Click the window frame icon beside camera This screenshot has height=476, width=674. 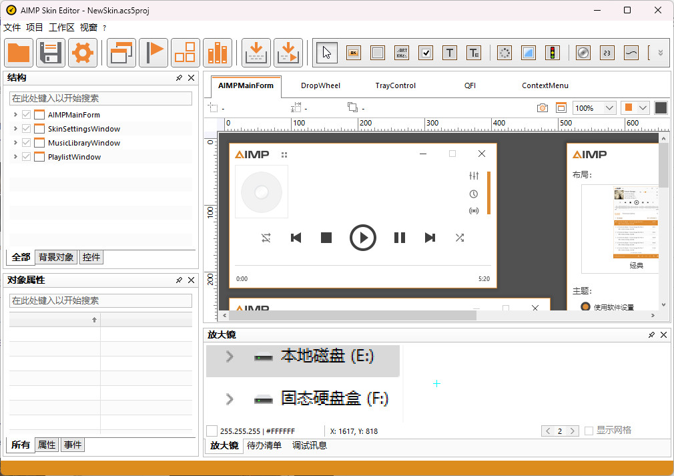[x=561, y=108]
